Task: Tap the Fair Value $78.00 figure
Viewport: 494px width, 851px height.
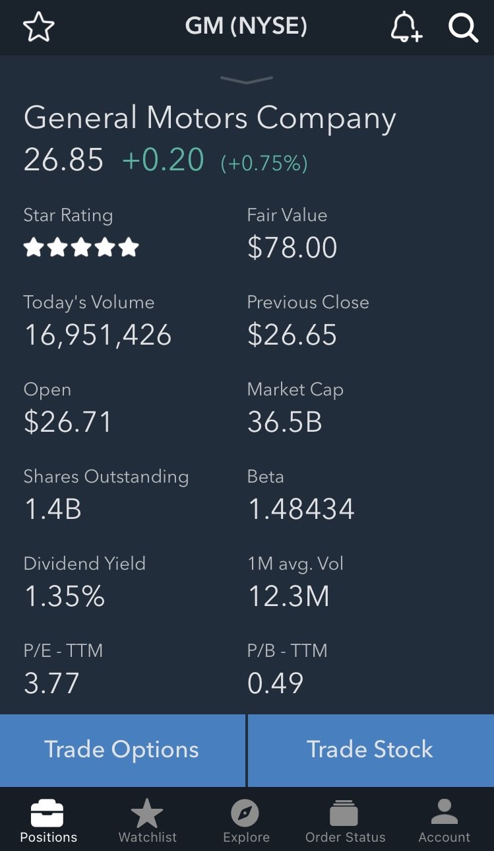Action: pyautogui.click(x=292, y=248)
